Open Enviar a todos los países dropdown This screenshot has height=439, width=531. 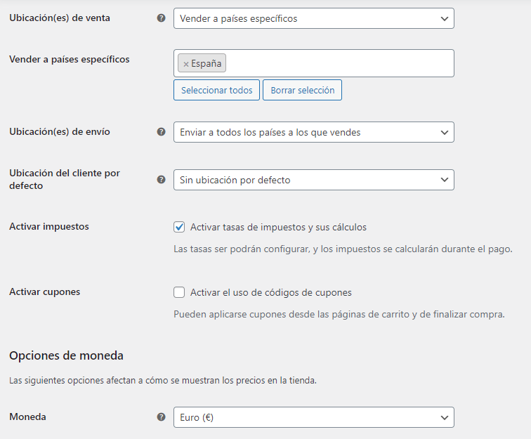(x=313, y=132)
